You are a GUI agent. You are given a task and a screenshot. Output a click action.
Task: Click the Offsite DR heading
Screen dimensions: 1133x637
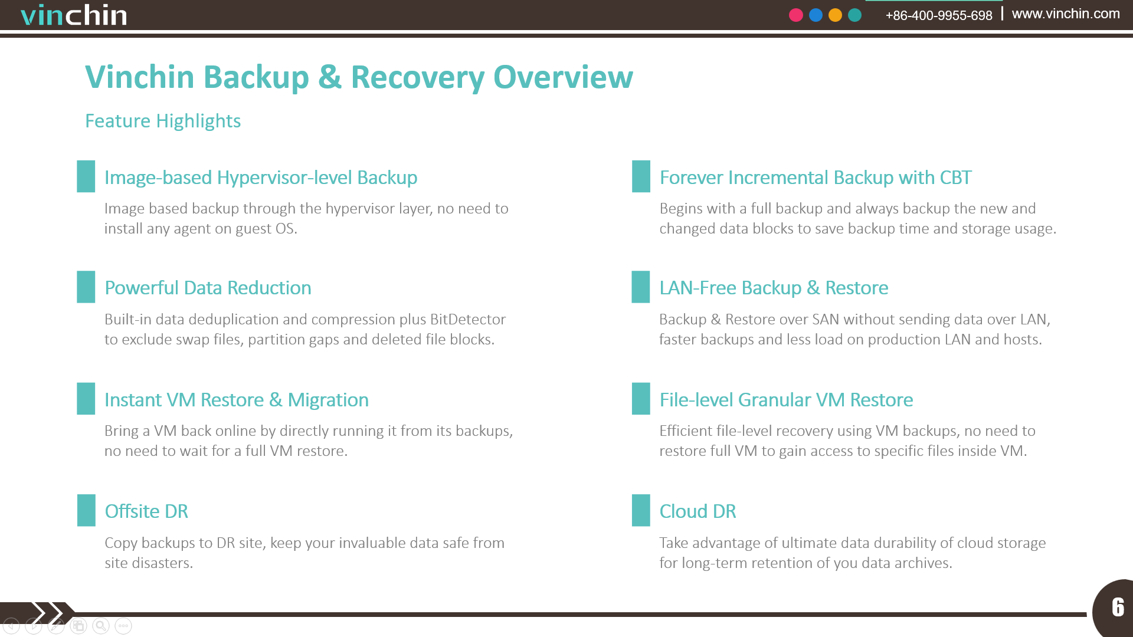[146, 511]
